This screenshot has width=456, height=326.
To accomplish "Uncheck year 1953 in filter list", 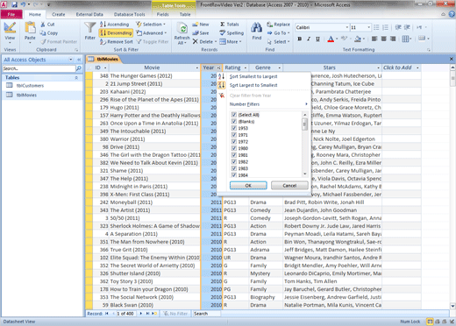I will (x=234, y=128).
